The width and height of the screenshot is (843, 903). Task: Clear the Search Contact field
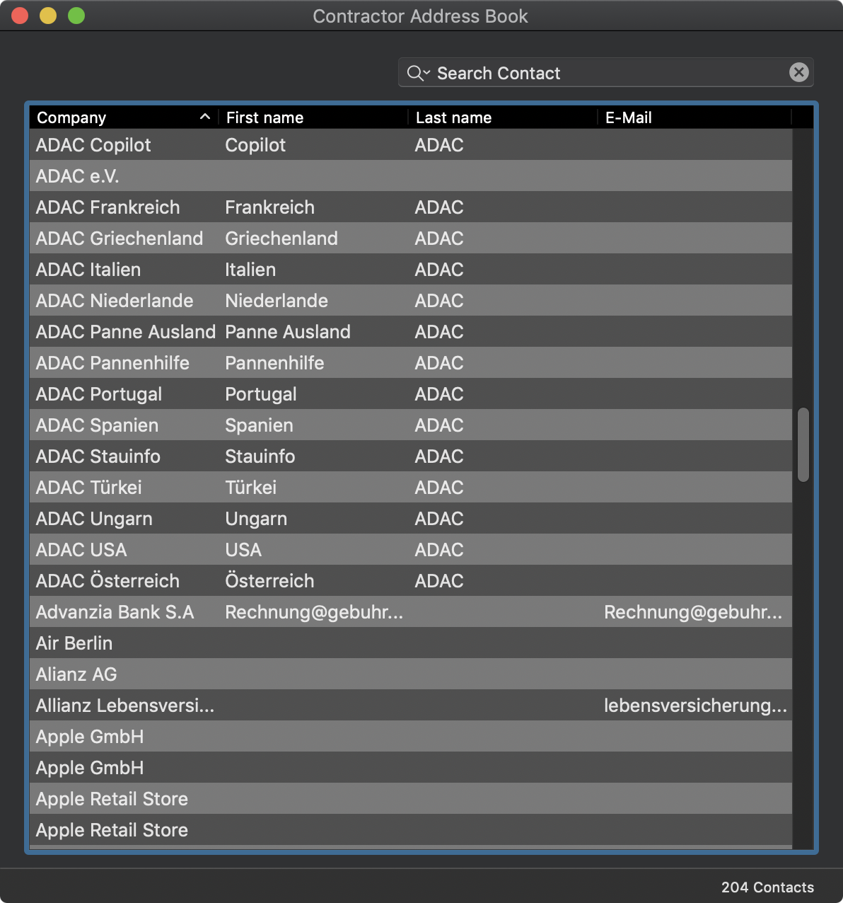point(798,72)
